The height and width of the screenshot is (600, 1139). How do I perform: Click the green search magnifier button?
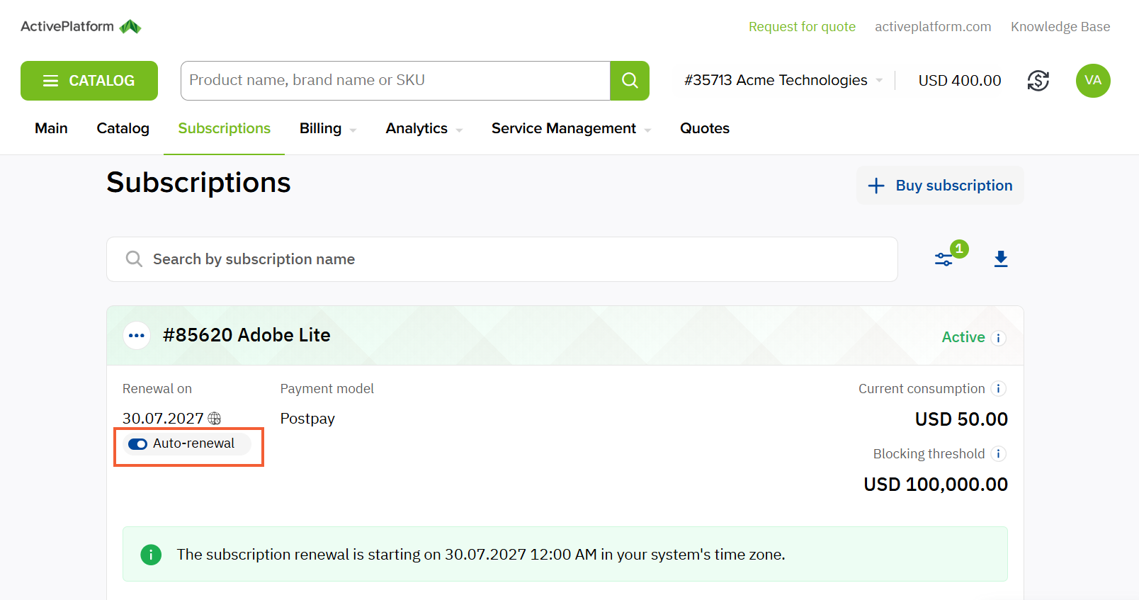click(x=630, y=81)
